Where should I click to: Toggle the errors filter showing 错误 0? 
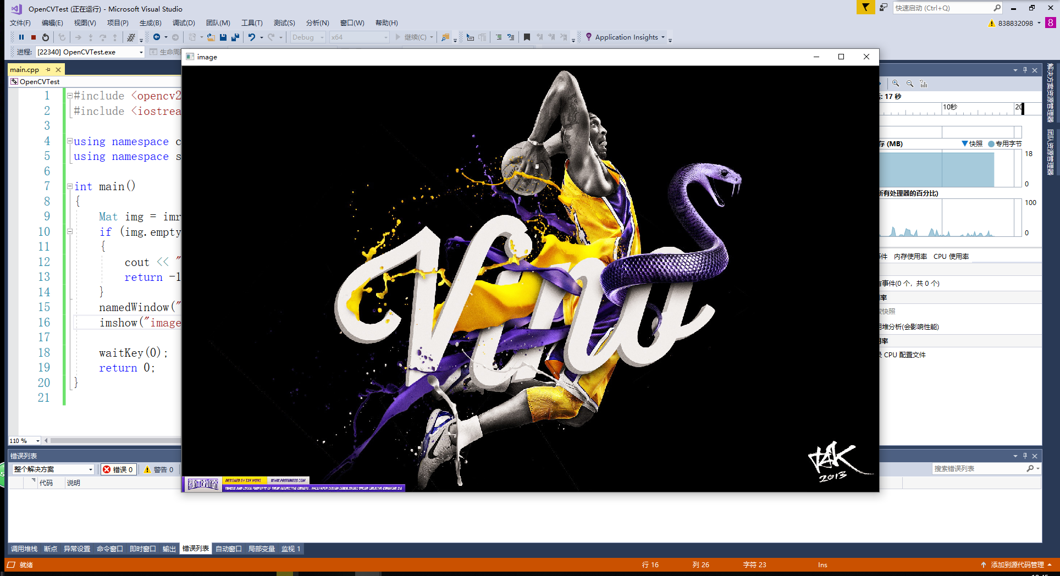[118, 469]
